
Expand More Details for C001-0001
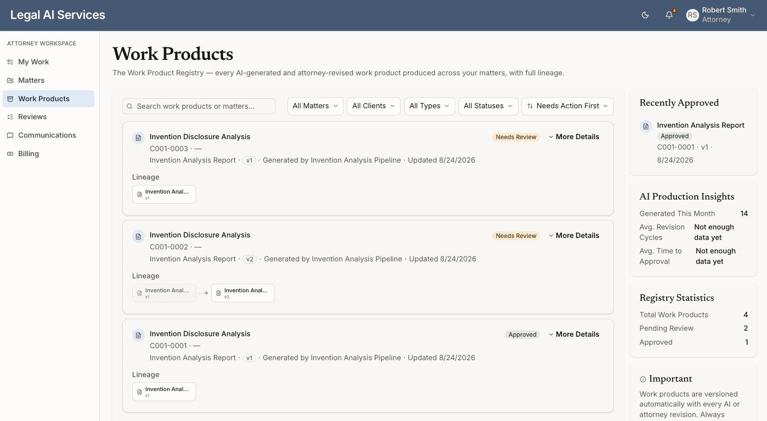pyautogui.click(x=574, y=334)
